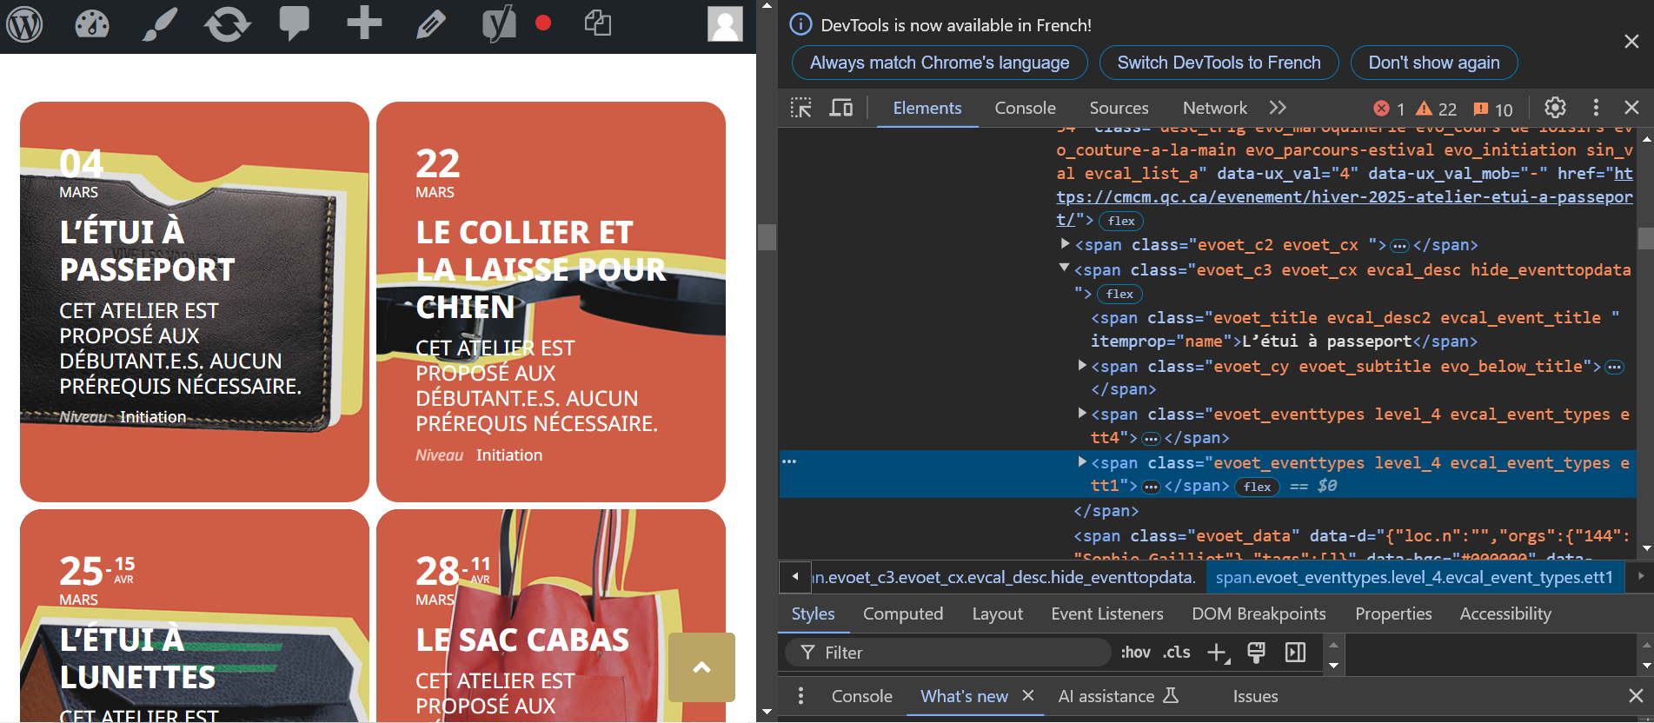The height and width of the screenshot is (723, 1654).
Task: Click the warnings count triangle indicator
Action: pos(1436,109)
